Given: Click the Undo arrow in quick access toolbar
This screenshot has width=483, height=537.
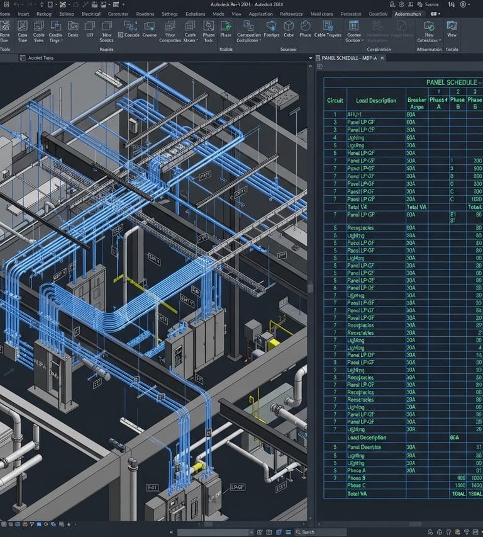Looking at the screenshot, I should (x=16, y=4).
